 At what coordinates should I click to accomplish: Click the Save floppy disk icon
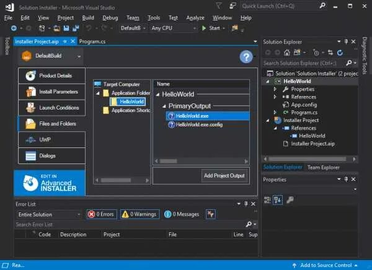tap(66, 28)
